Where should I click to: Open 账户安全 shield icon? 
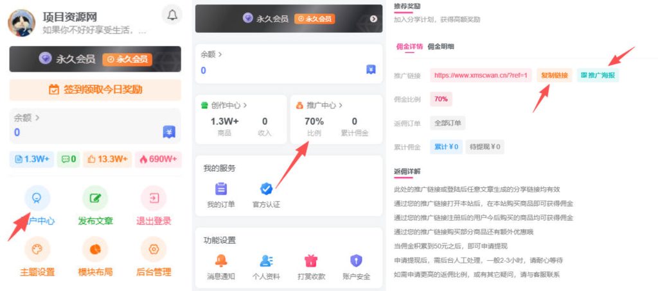pyautogui.click(x=356, y=261)
